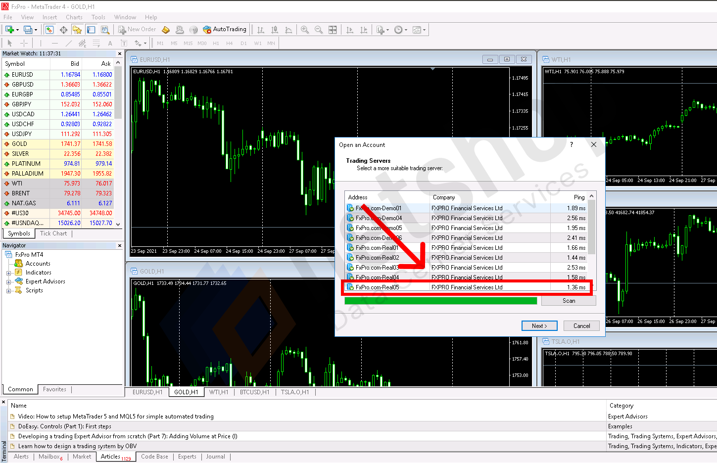Select the equidistant channel tool
This screenshot has height=463, width=717.
(x=82, y=43)
